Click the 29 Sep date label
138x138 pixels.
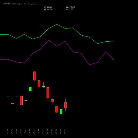click(x=60, y=131)
